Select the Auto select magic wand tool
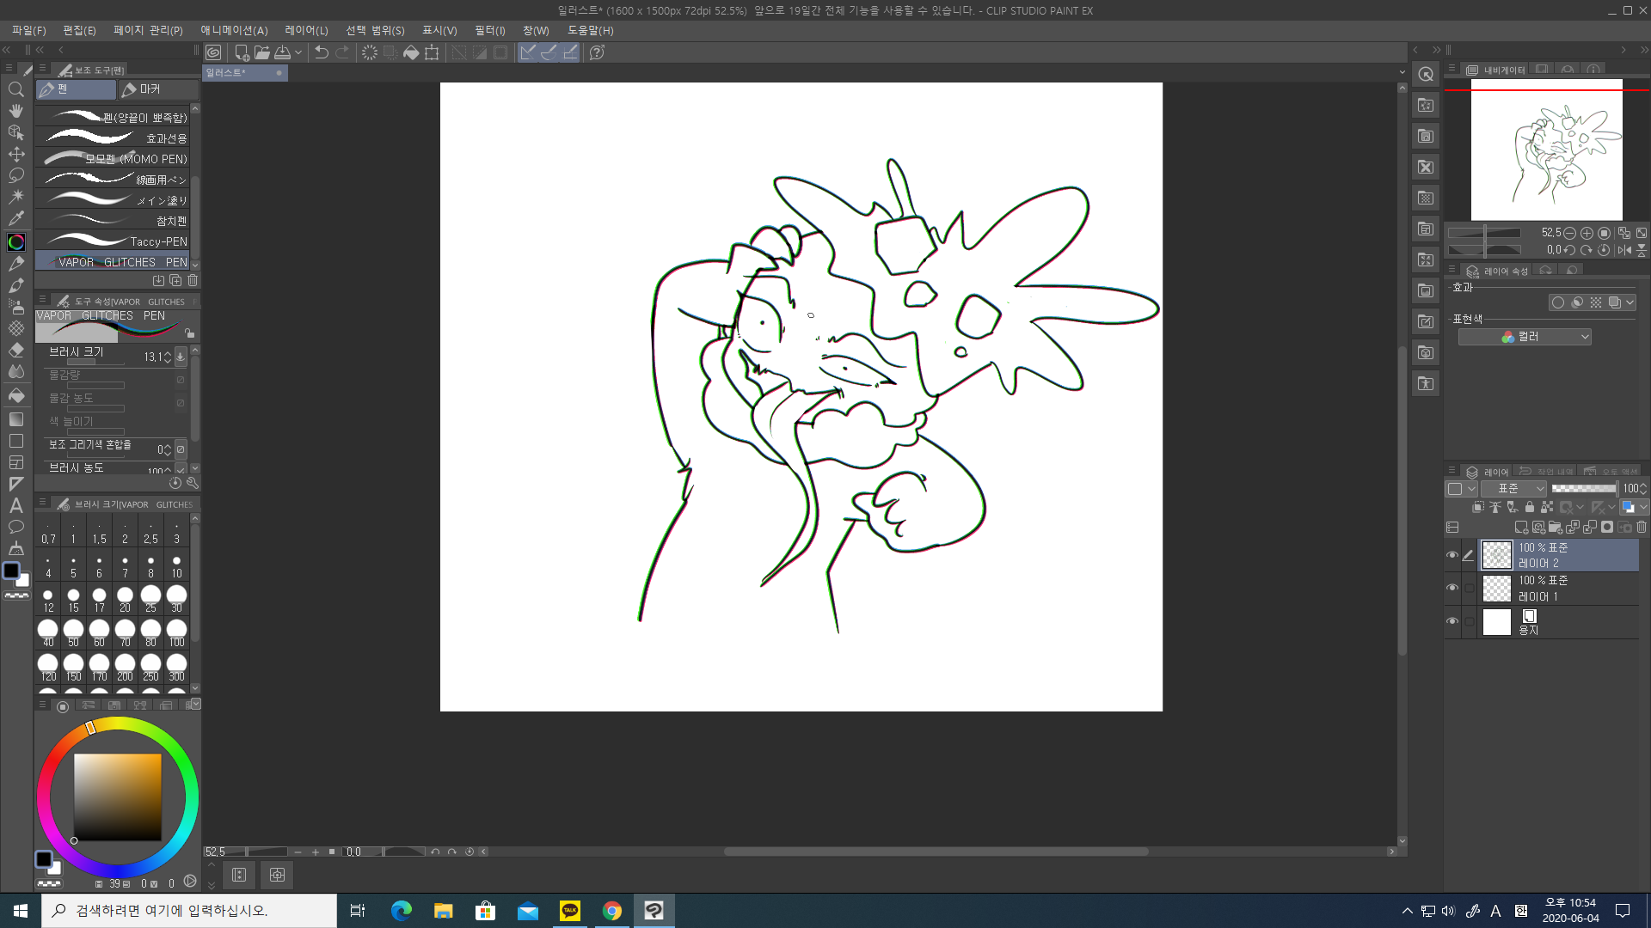 pyautogui.click(x=15, y=197)
